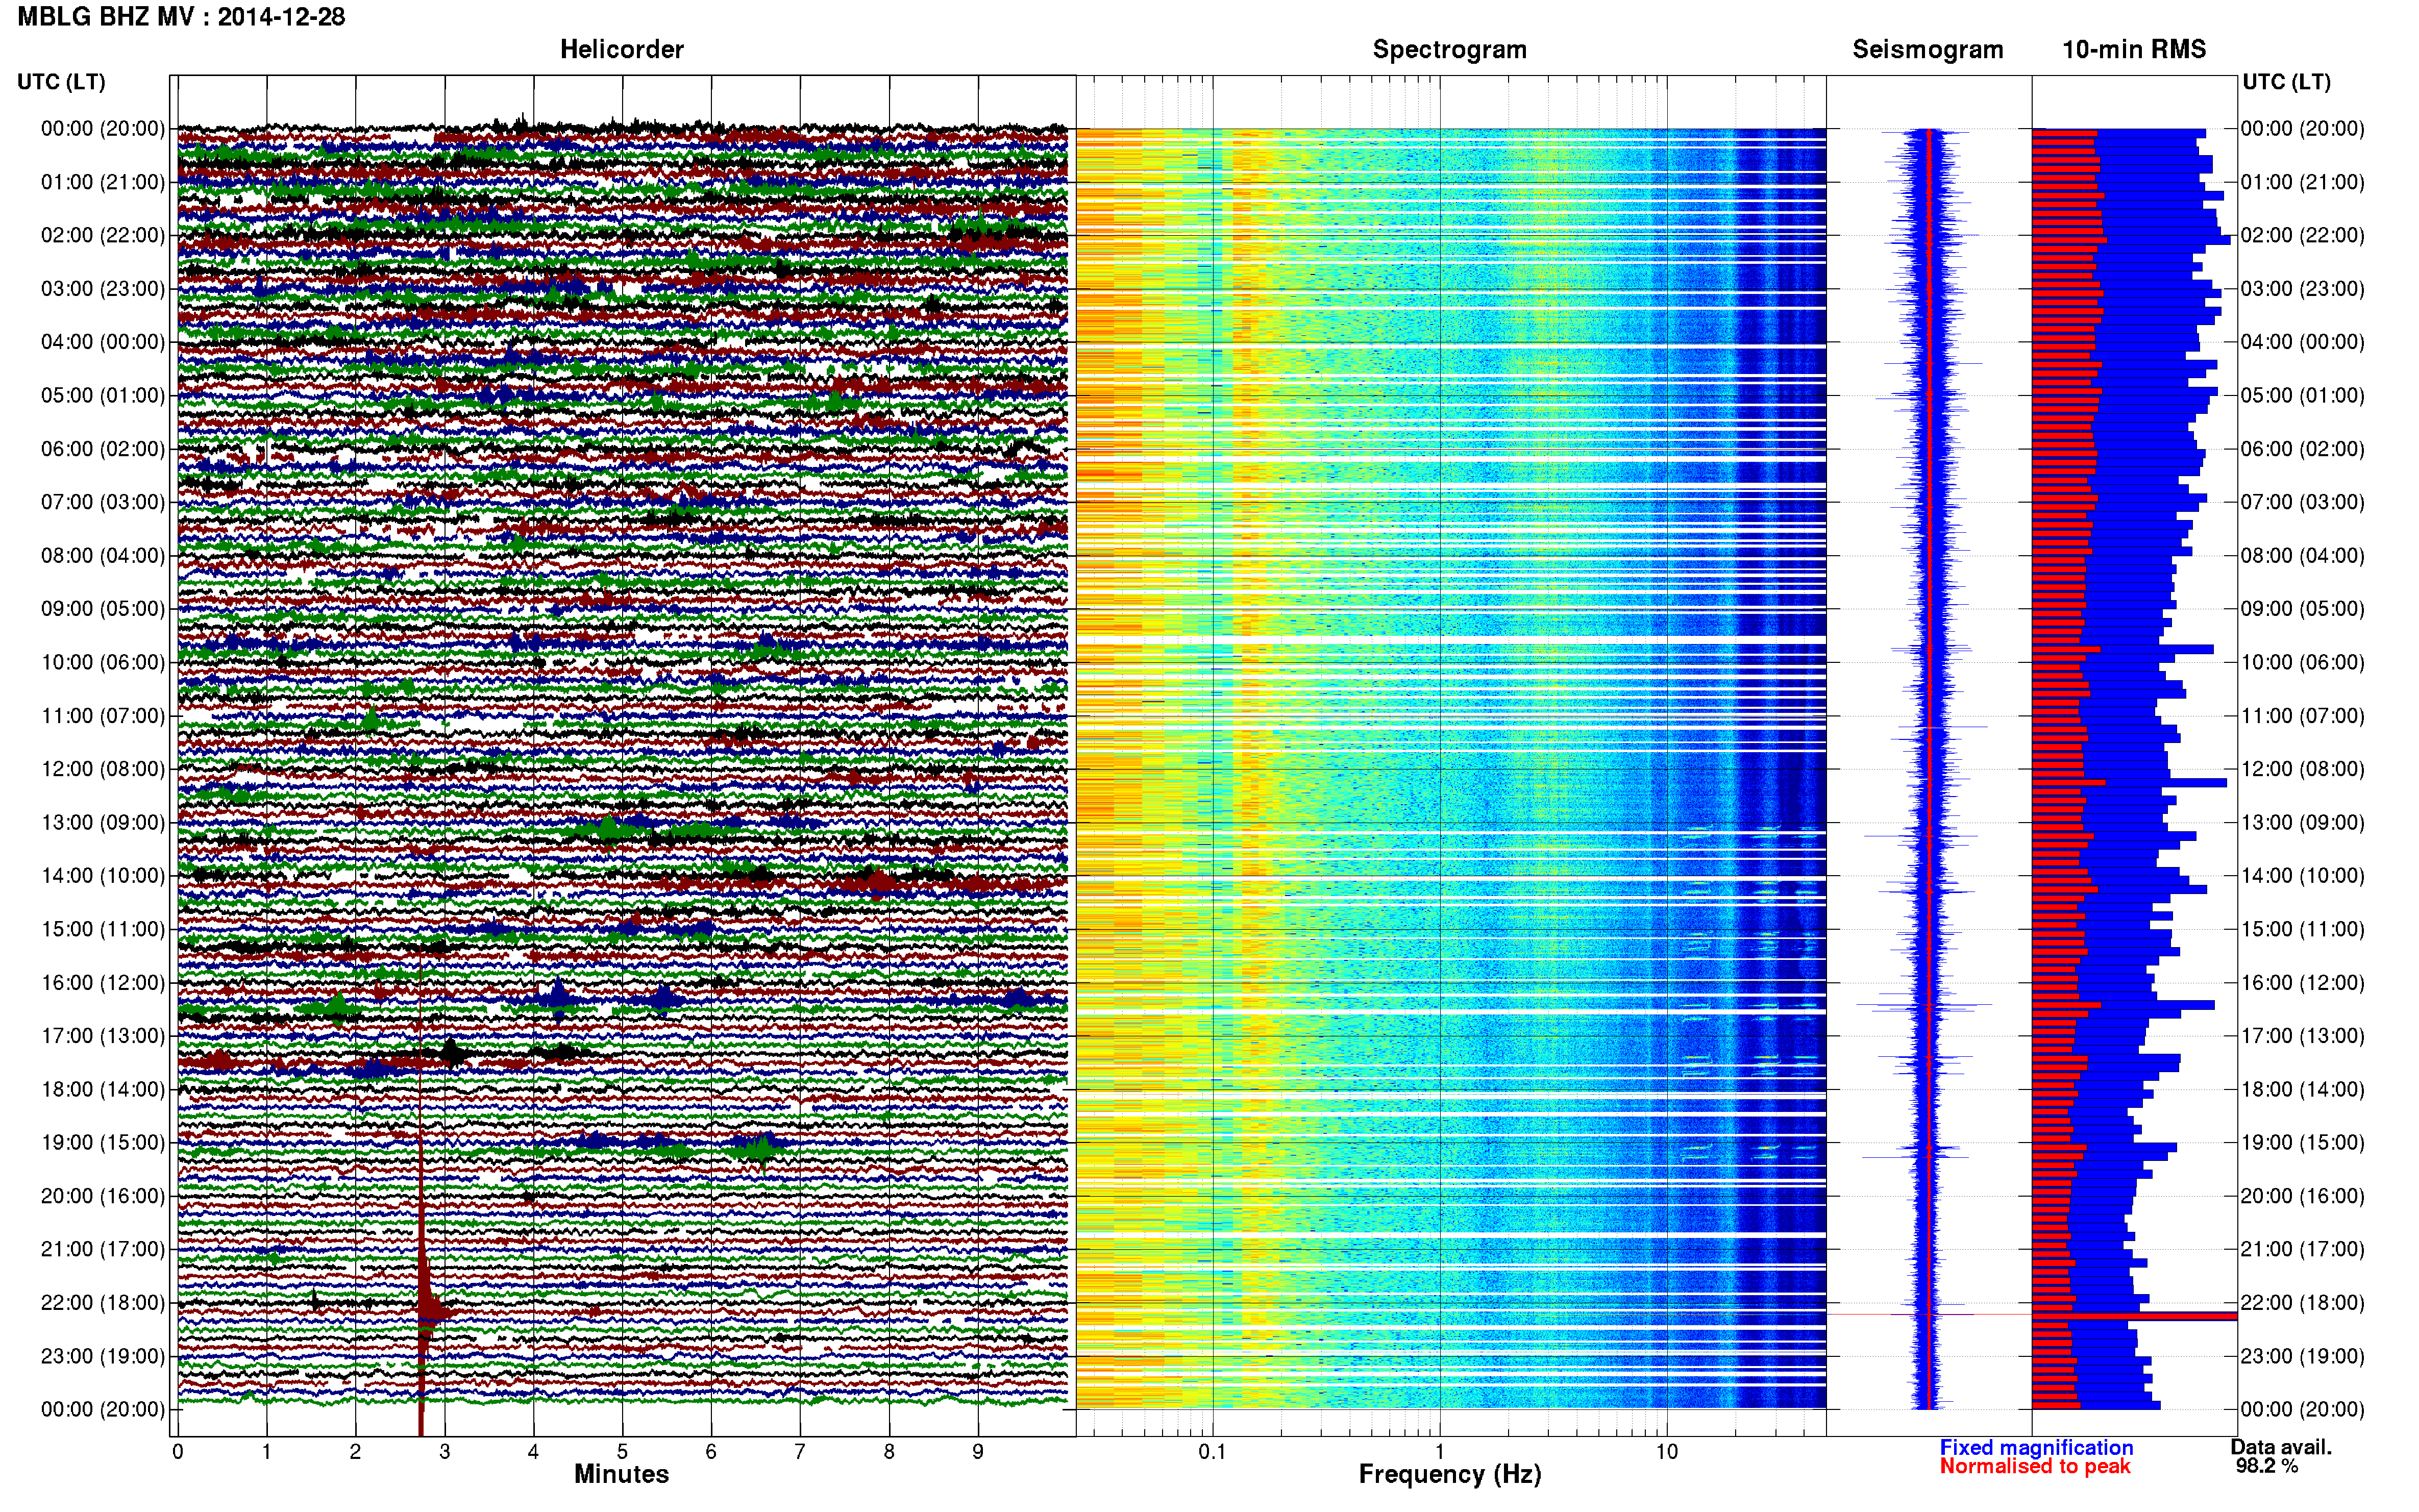This screenshot has width=2419, height=1512.
Task: Click the '10-min RMS' panel heading
Action: 2133,49
